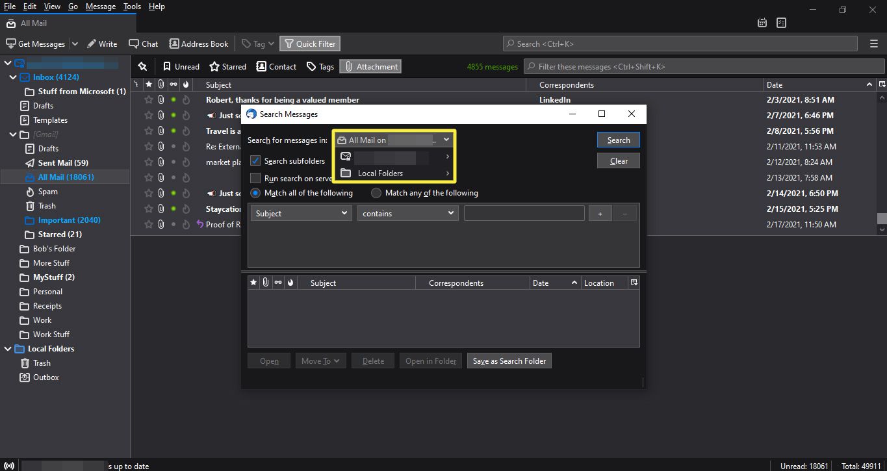Collapse the Local Folders tree
The image size is (887, 471).
(x=8, y=349)
